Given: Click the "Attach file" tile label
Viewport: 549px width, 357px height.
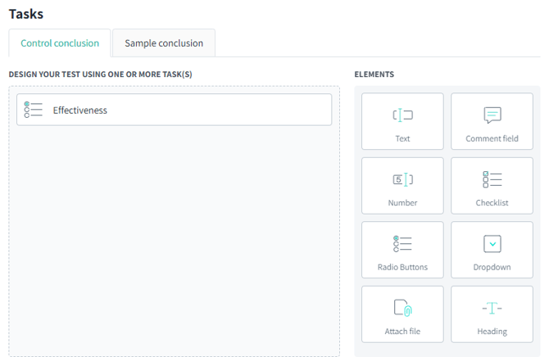Looking at the screenshot, I should tap(402, 332).
